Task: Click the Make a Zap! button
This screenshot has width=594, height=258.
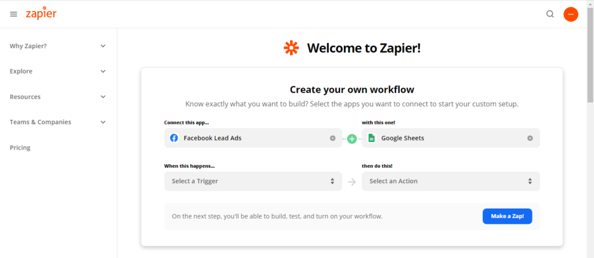Action: pos(507,216)
